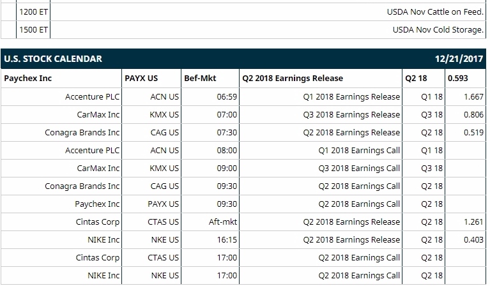Select Cintas Corp in the 17:00 row
This screenshot has width=490, height=286.
point(98,257)
